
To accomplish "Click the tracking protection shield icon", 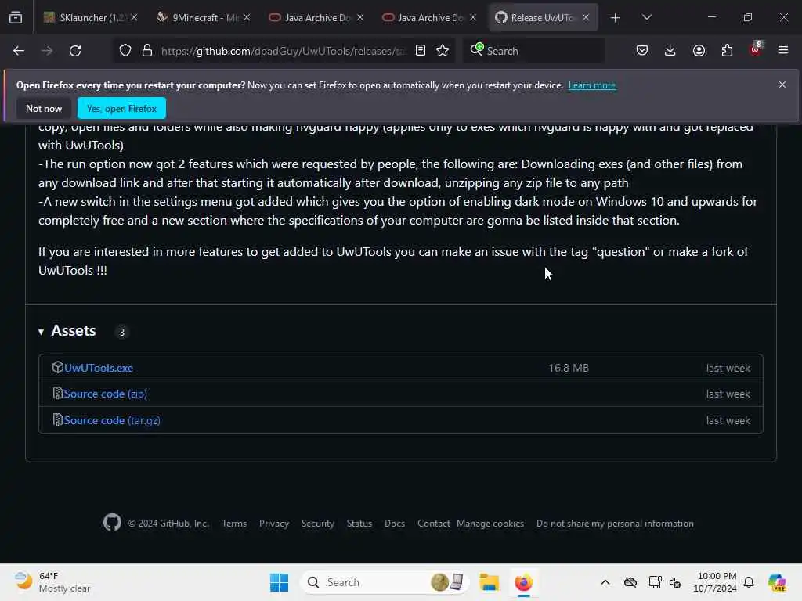I will tap(125, 51).
